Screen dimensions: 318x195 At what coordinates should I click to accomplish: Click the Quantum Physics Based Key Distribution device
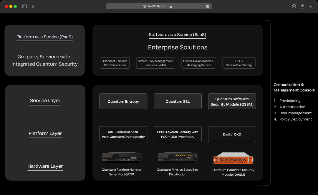[x=177, y=157]
